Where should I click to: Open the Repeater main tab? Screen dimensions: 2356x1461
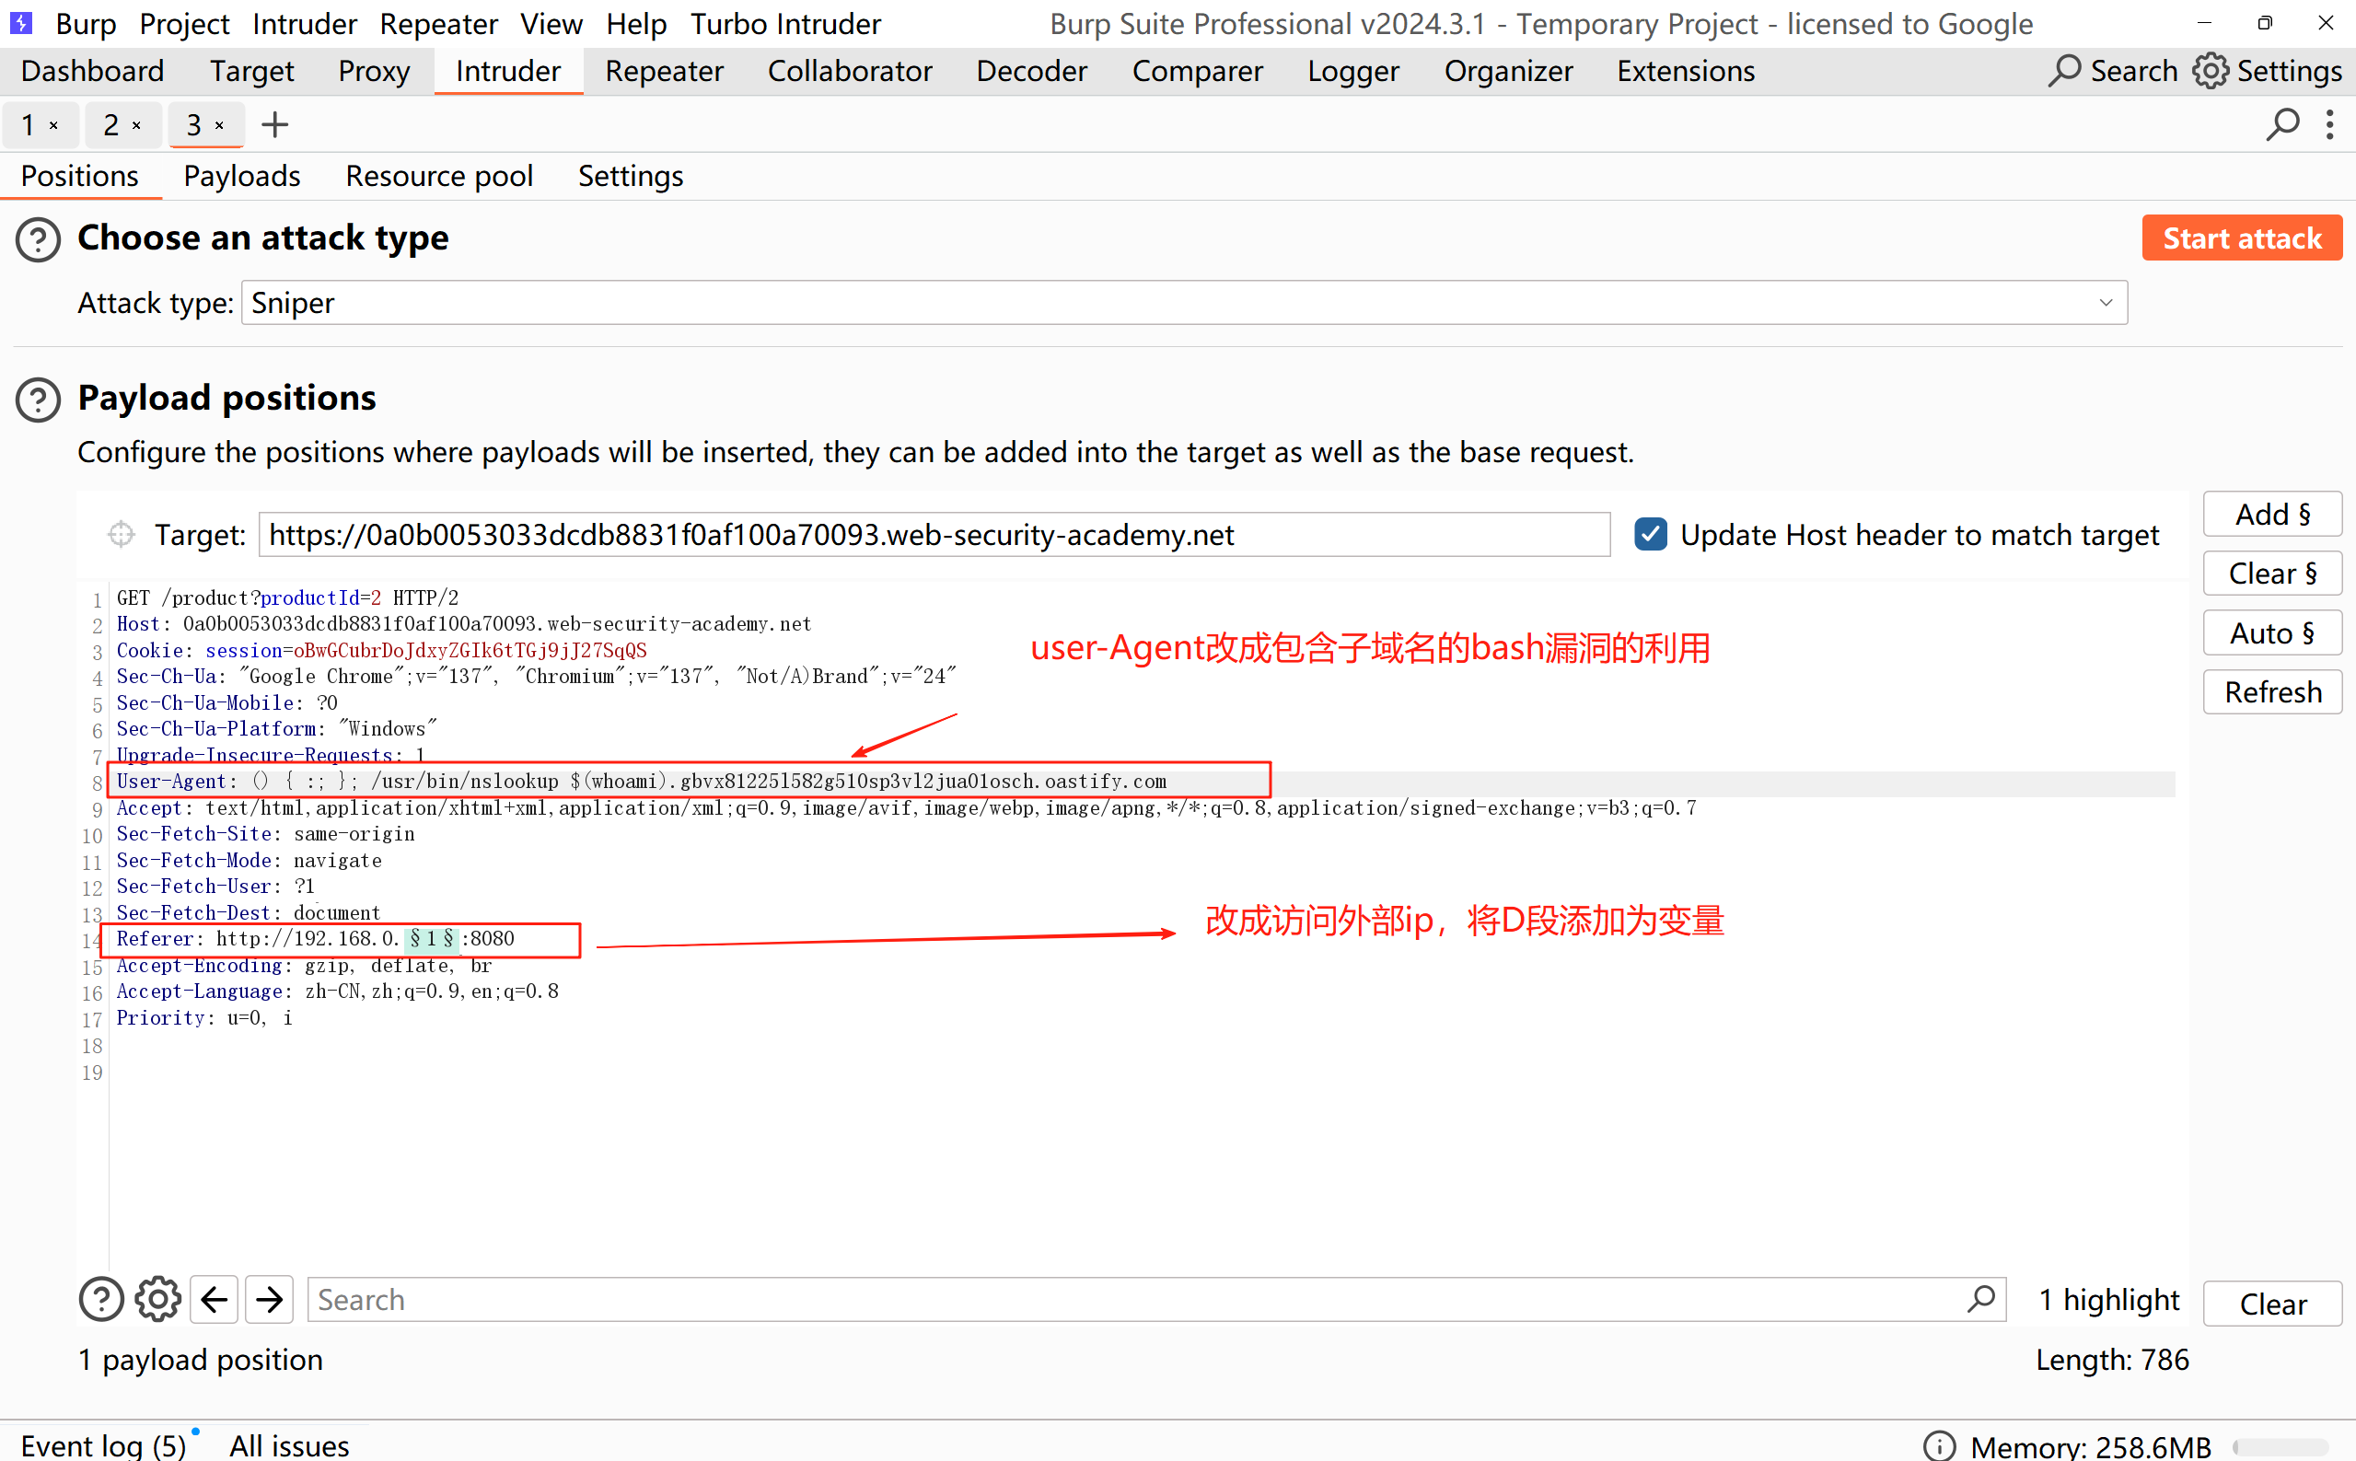[664, 71]
